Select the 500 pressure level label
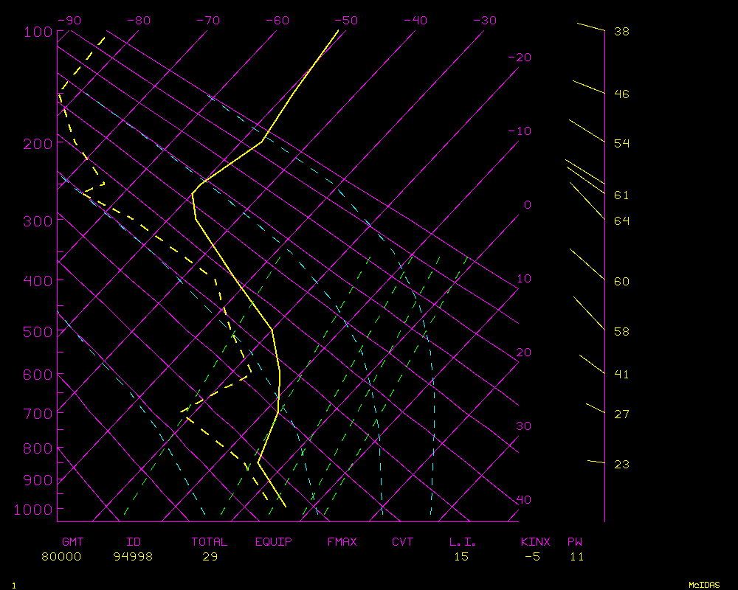This screenshot has height=590, width=738. (38, 332)
